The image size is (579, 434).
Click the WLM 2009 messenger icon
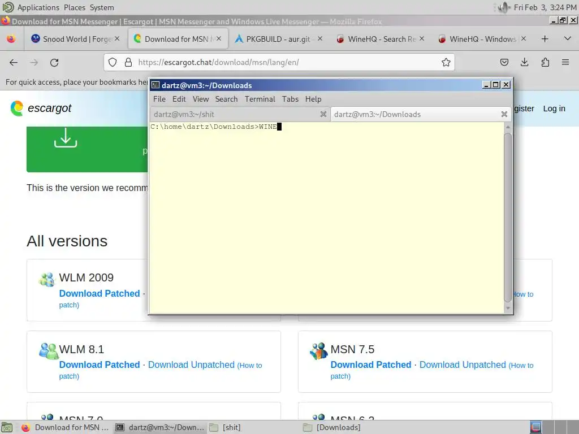pos(46,279)
